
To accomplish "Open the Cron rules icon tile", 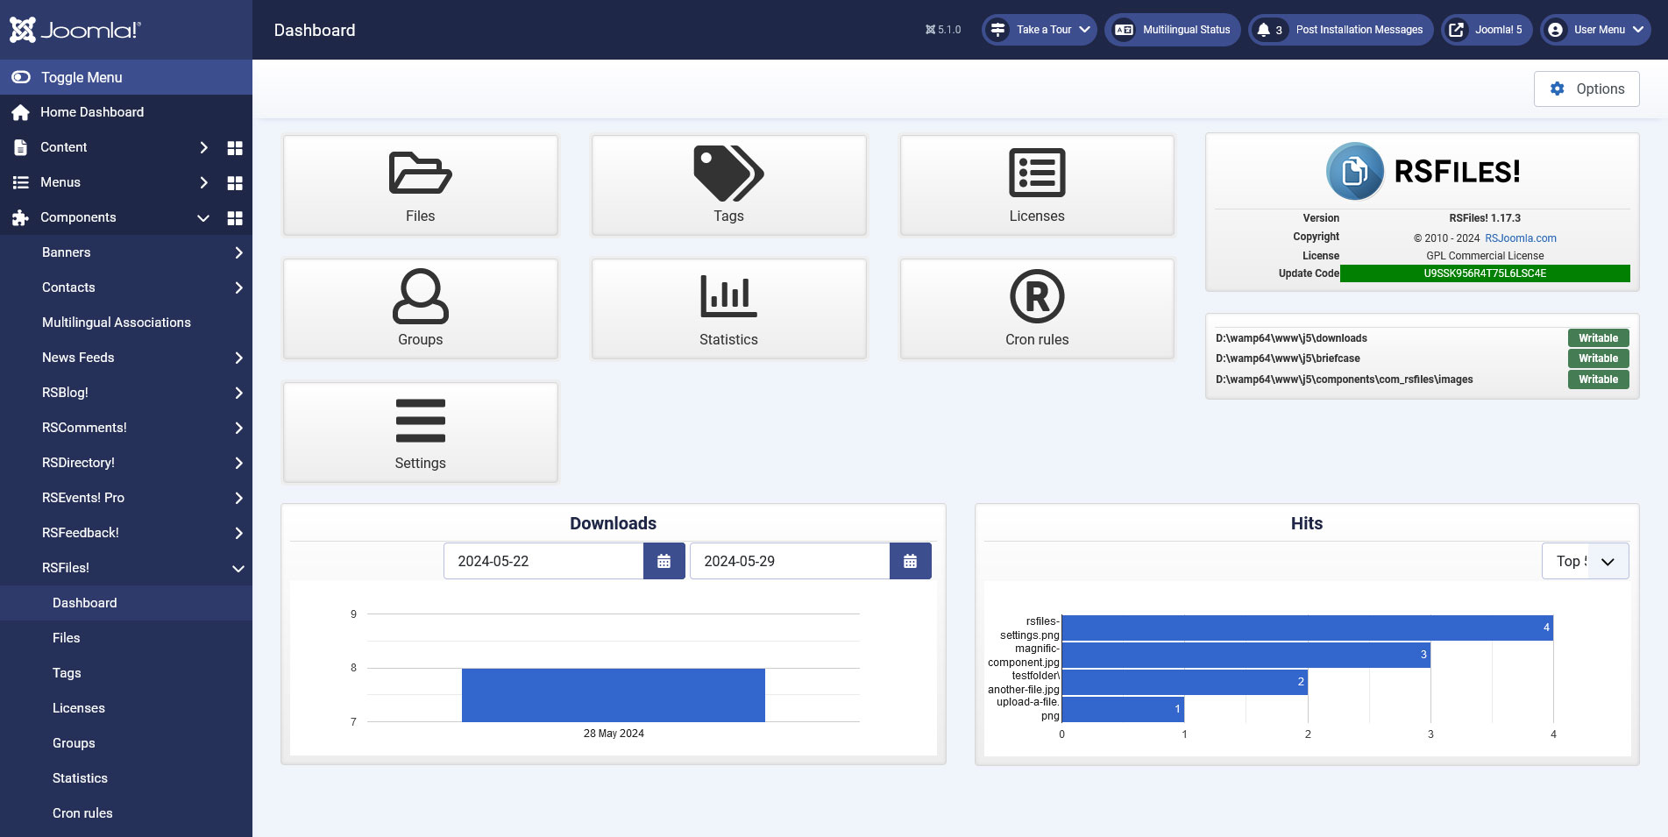I will [x=1037, y=309].
